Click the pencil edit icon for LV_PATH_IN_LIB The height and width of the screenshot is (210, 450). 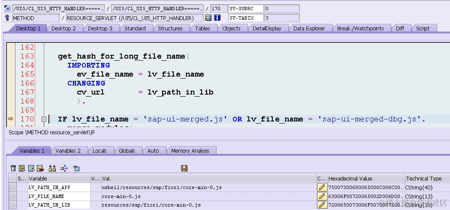(x=322, y=205)
